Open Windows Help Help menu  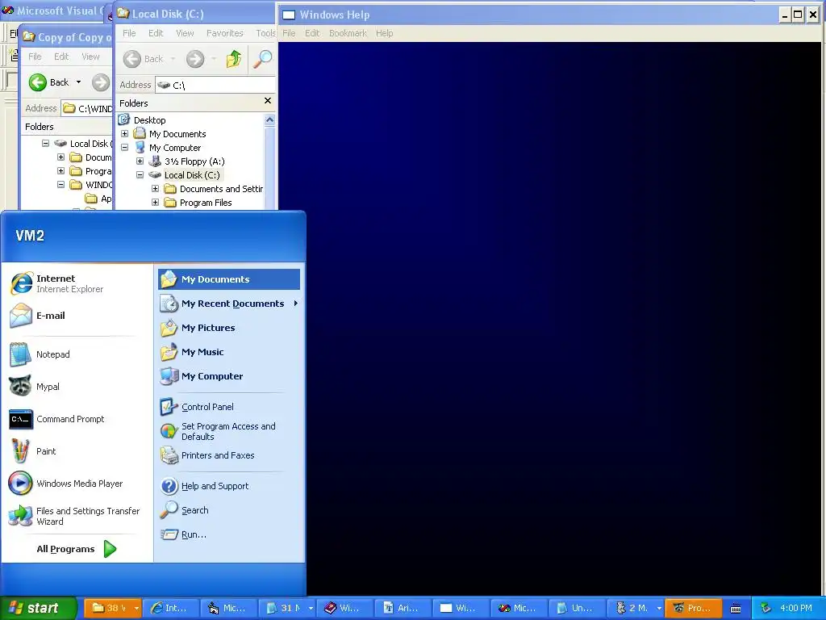(384, 33)
